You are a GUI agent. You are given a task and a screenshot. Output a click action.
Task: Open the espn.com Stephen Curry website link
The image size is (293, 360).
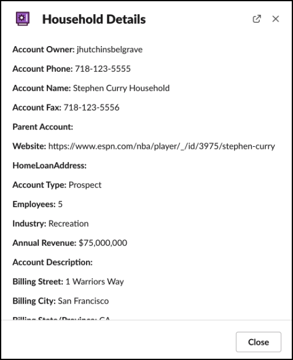click(x=162, y=146)
